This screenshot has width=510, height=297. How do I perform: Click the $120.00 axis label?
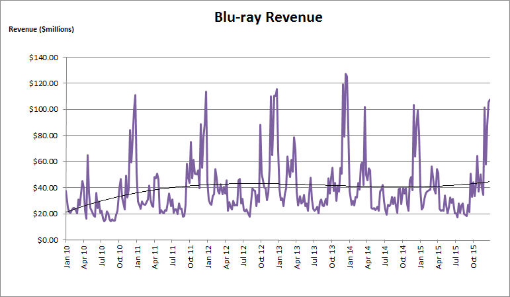[x=44, y=83]
